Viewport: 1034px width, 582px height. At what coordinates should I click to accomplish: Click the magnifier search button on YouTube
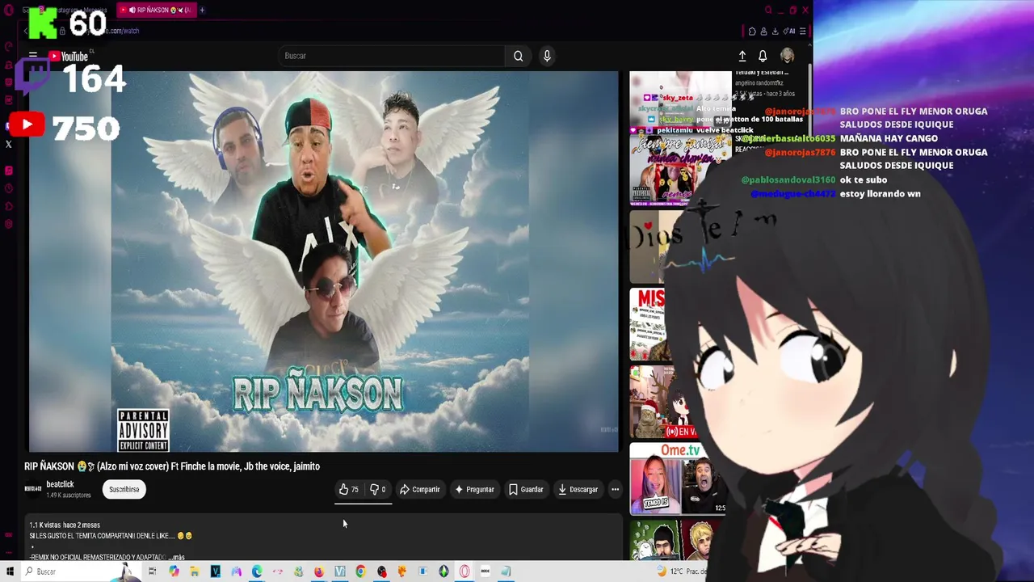point(519,56)
